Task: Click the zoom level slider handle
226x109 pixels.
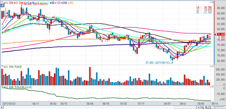Action: click(x=214, y=107)
